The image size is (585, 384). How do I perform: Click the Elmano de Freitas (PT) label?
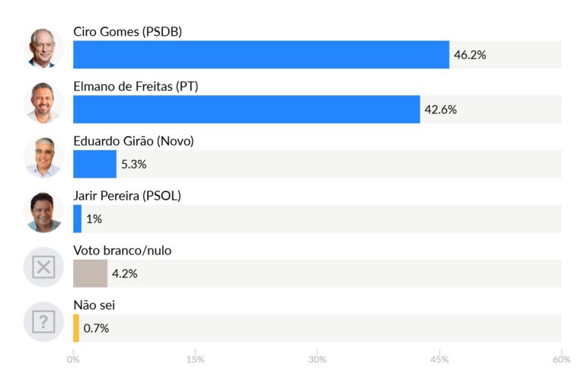point(136,86)
